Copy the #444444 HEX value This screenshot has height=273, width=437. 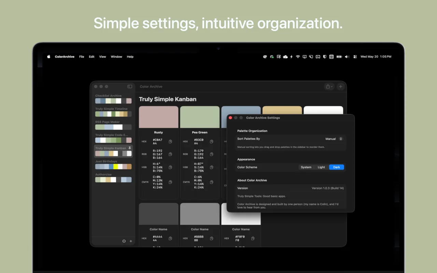click(x=170, y=239)
